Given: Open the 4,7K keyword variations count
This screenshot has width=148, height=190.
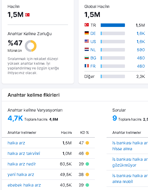Looking at the screenshot, I should click(x=15, y=118).
